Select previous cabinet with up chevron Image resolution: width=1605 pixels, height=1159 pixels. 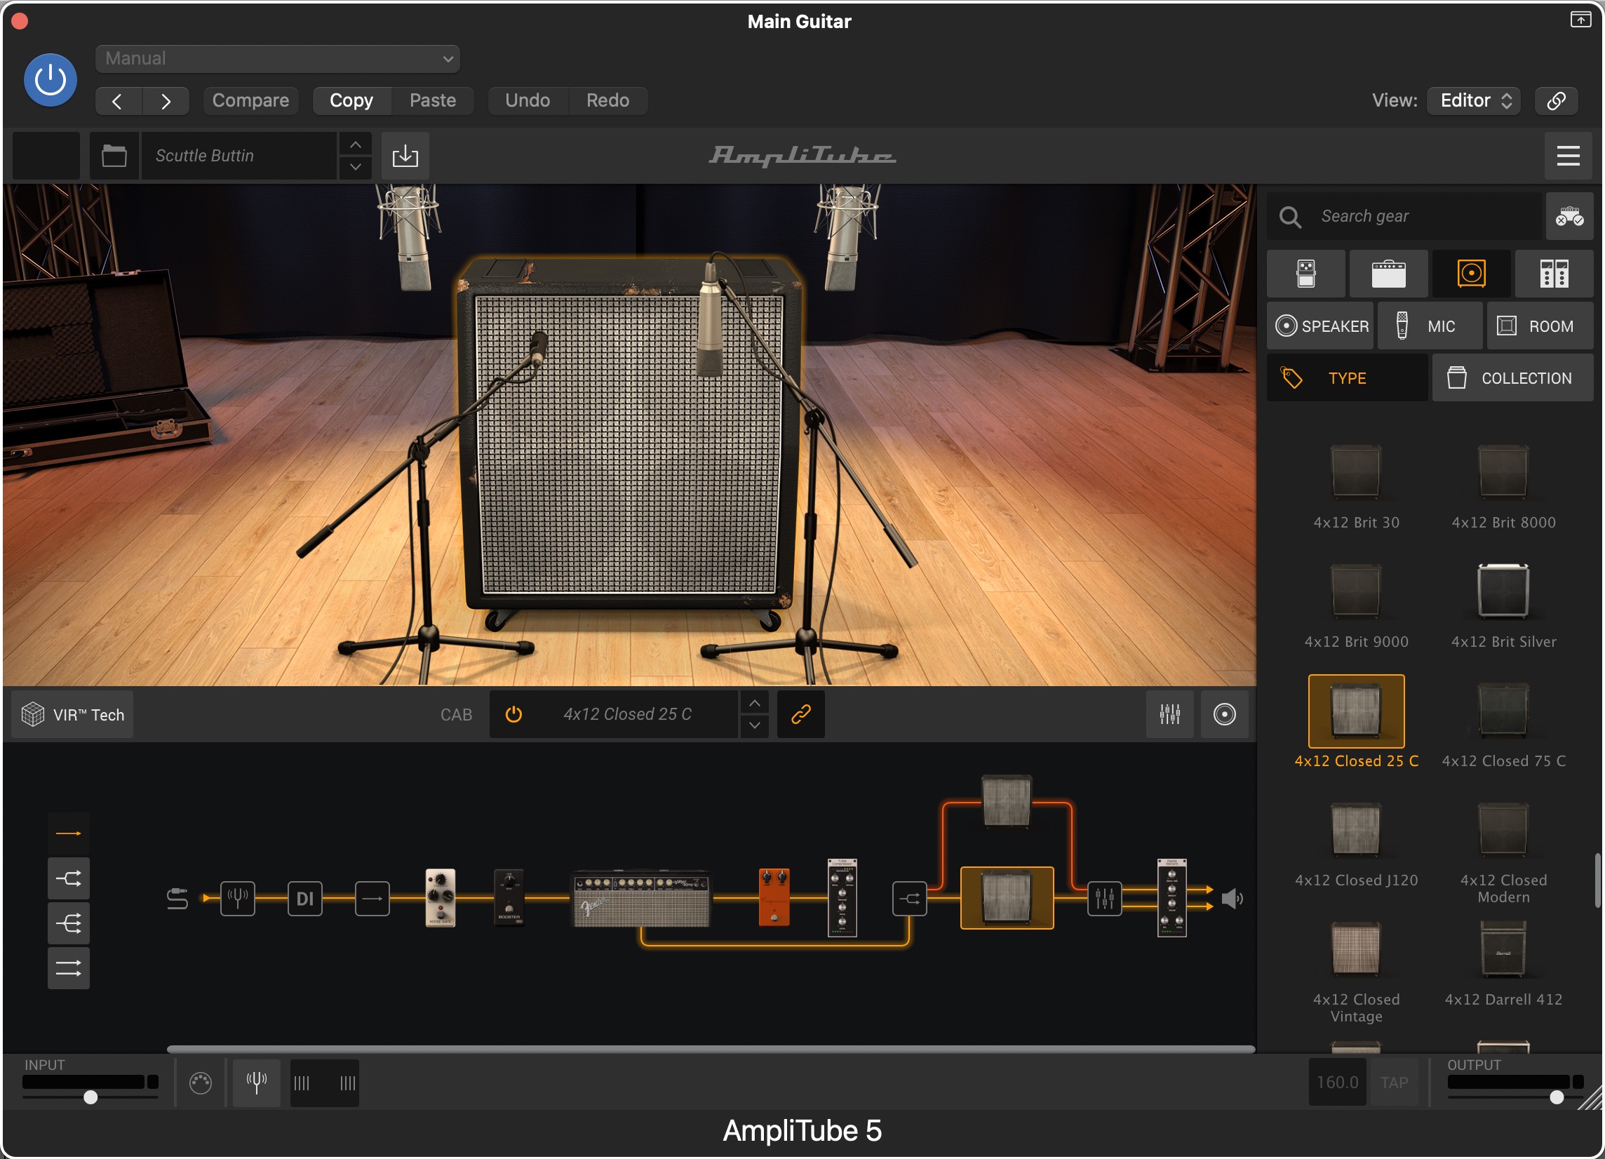point(755,703)
